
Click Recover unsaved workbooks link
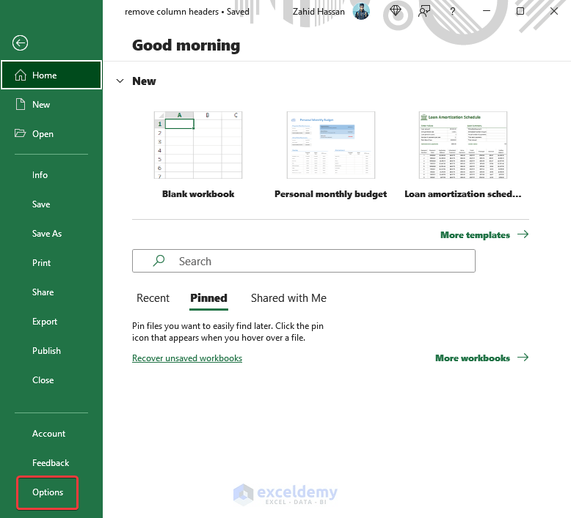(187, 358)
